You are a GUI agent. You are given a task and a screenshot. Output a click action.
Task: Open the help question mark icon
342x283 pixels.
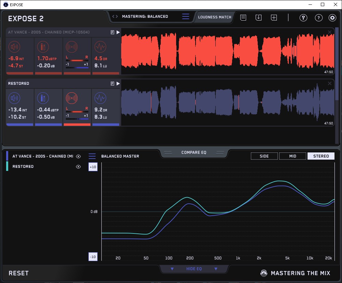(318, 18)
